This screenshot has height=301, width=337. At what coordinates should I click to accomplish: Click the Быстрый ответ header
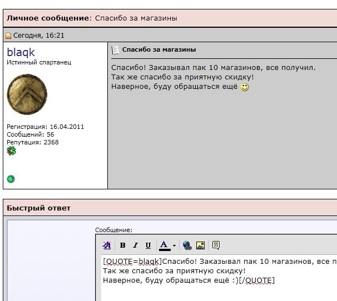tap(38, 208)
